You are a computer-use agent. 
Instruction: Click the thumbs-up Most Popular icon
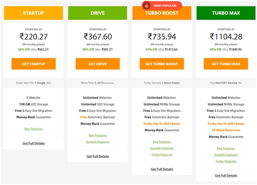tap(147, 6)
